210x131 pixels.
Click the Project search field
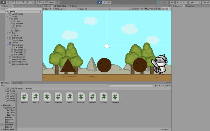point(131,85)
